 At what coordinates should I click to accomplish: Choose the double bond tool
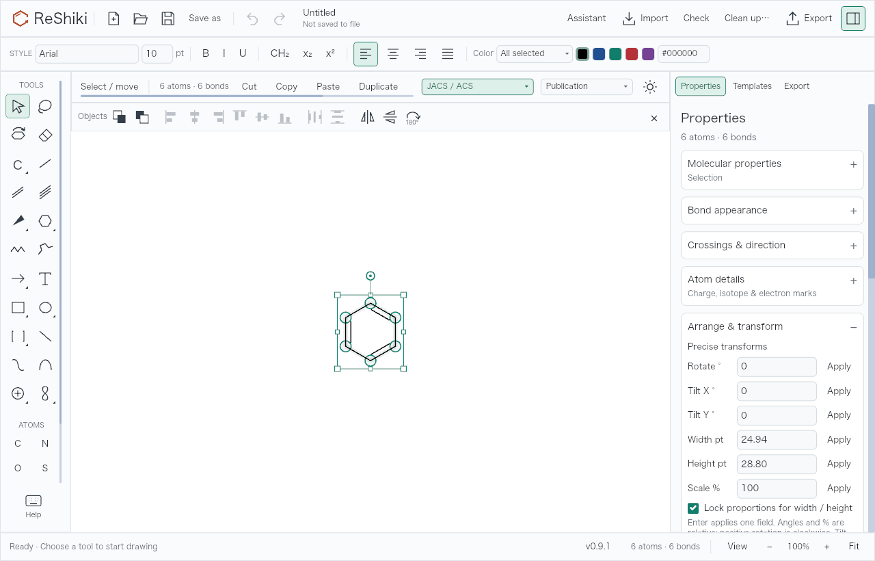18,192
